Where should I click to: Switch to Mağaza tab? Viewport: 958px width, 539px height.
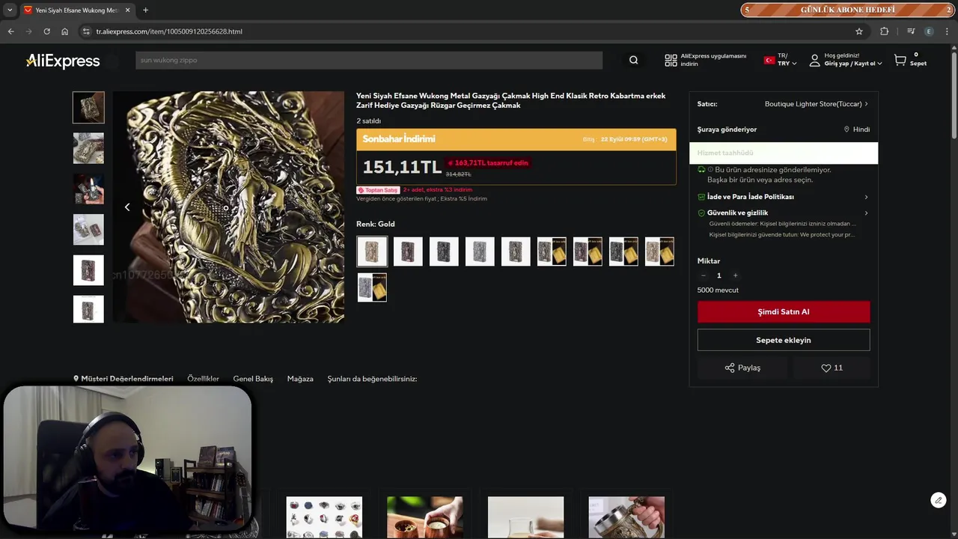pyautogui.click(x=300, y=379)
